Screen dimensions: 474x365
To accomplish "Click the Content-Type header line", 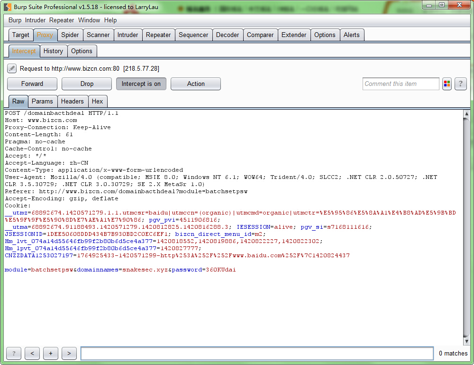I will (x=94, y=170).
